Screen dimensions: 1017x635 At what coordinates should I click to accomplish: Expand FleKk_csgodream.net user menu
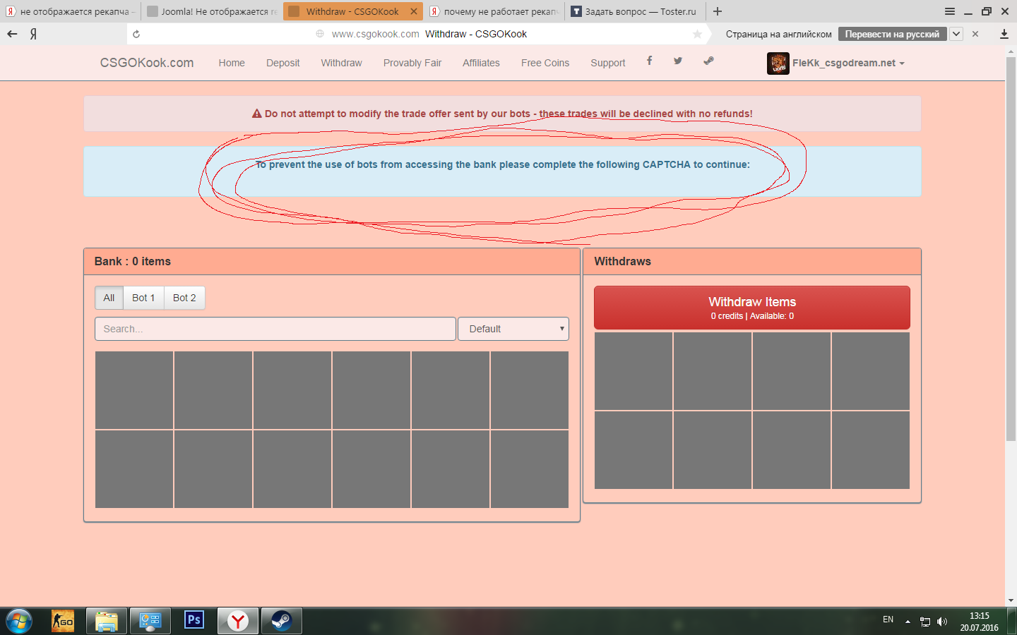(848, 63)
